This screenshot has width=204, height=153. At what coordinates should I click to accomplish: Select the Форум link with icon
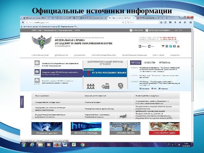[x=143, y=46]
